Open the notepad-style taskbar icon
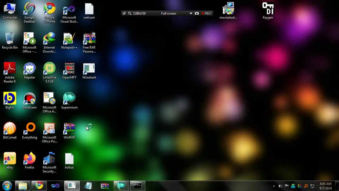This screenshot has width=339, height=191. [88, 186]
